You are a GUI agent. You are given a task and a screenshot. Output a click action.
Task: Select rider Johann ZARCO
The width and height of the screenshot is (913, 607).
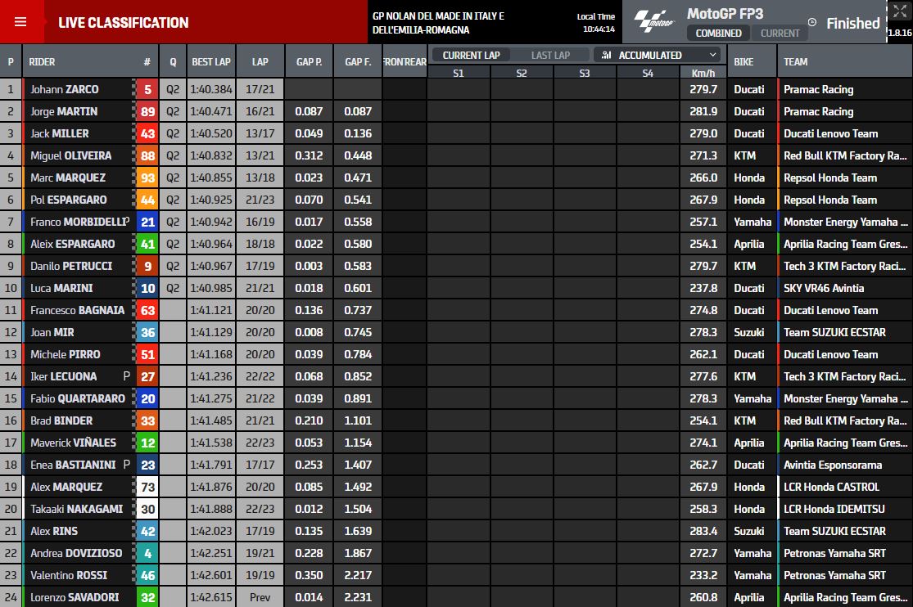(64, 90)
